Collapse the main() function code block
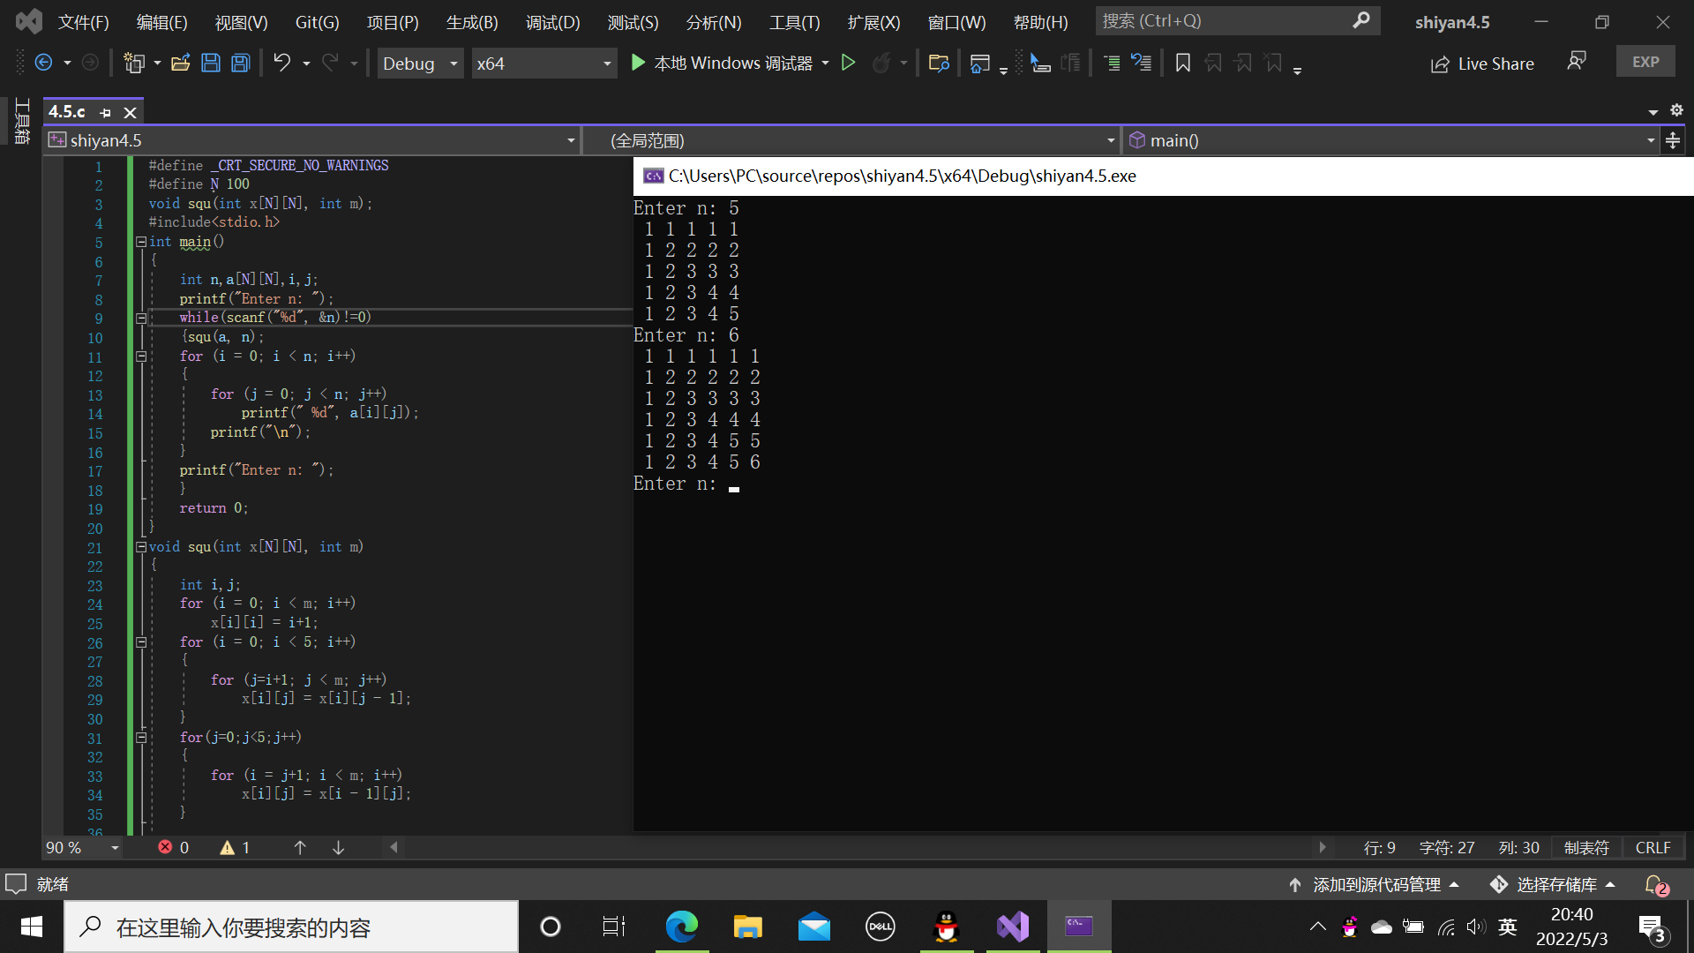 (141, 242)
